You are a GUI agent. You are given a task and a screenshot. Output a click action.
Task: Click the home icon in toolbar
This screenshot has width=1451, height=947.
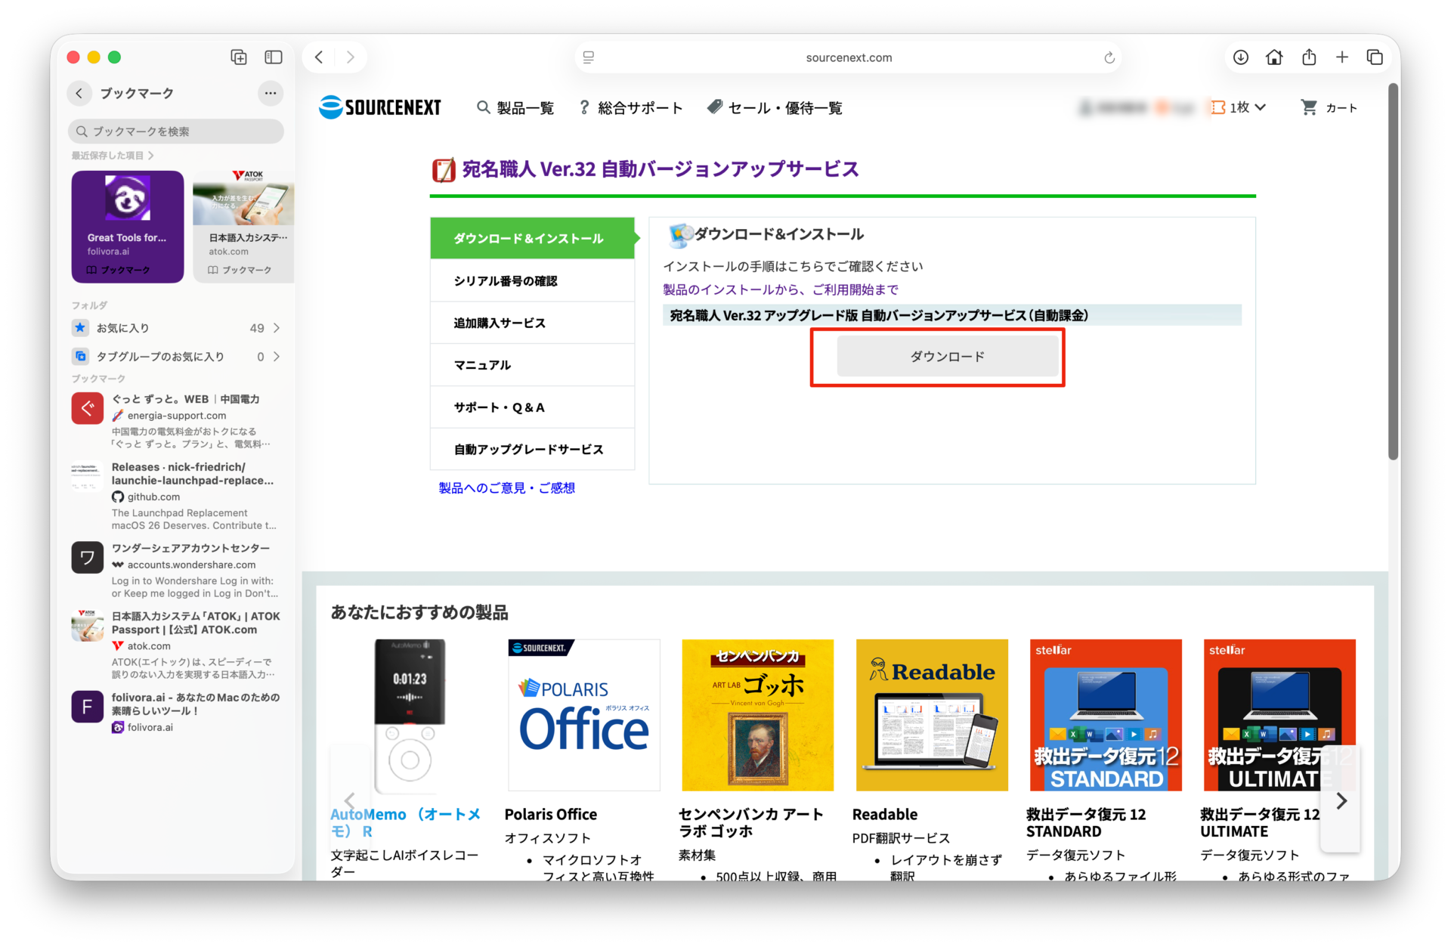[1274, 57]
